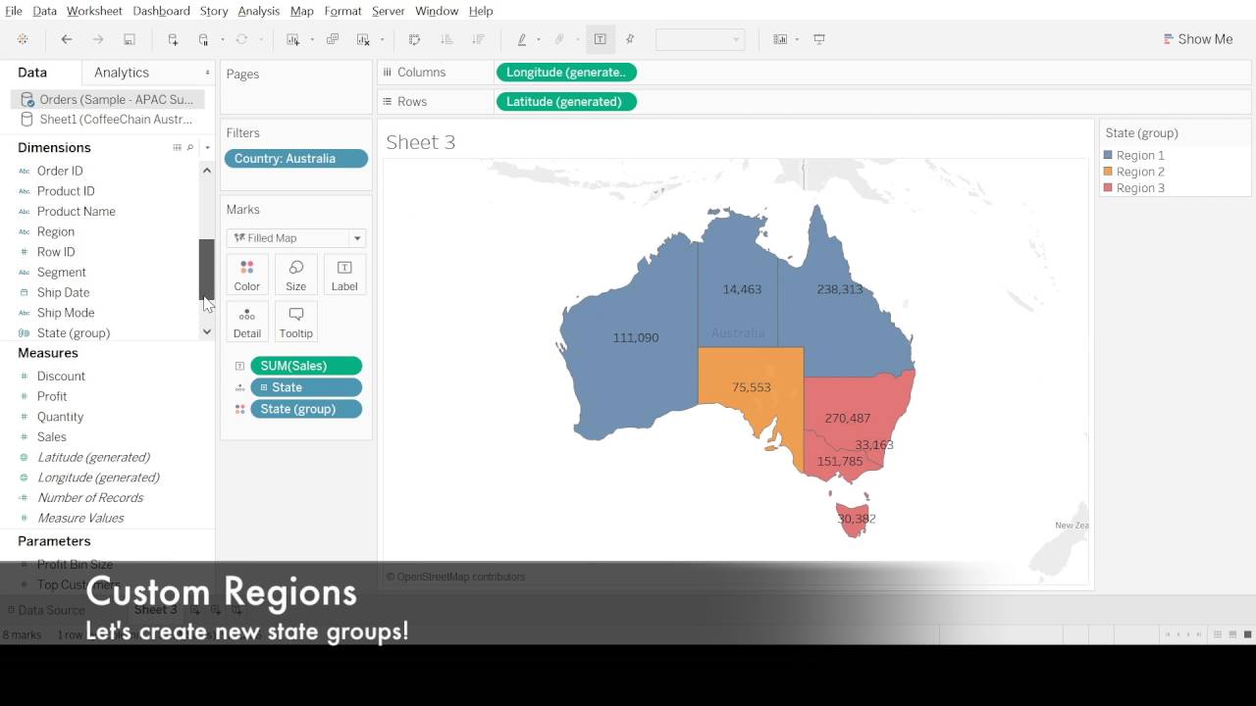Click the Undo back arrow

[67, 39]
